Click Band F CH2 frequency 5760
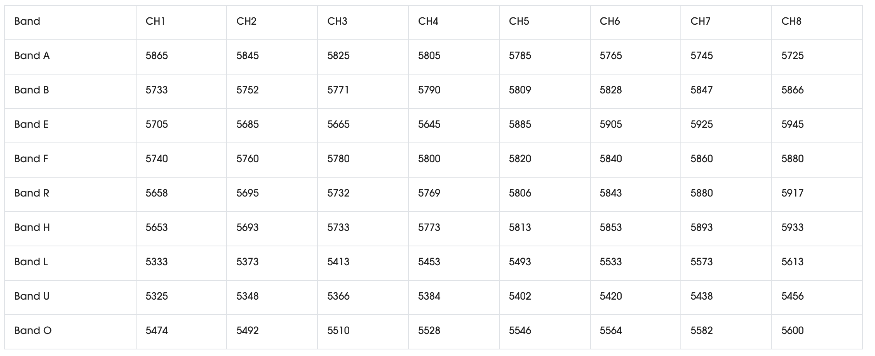 point(248,159)
